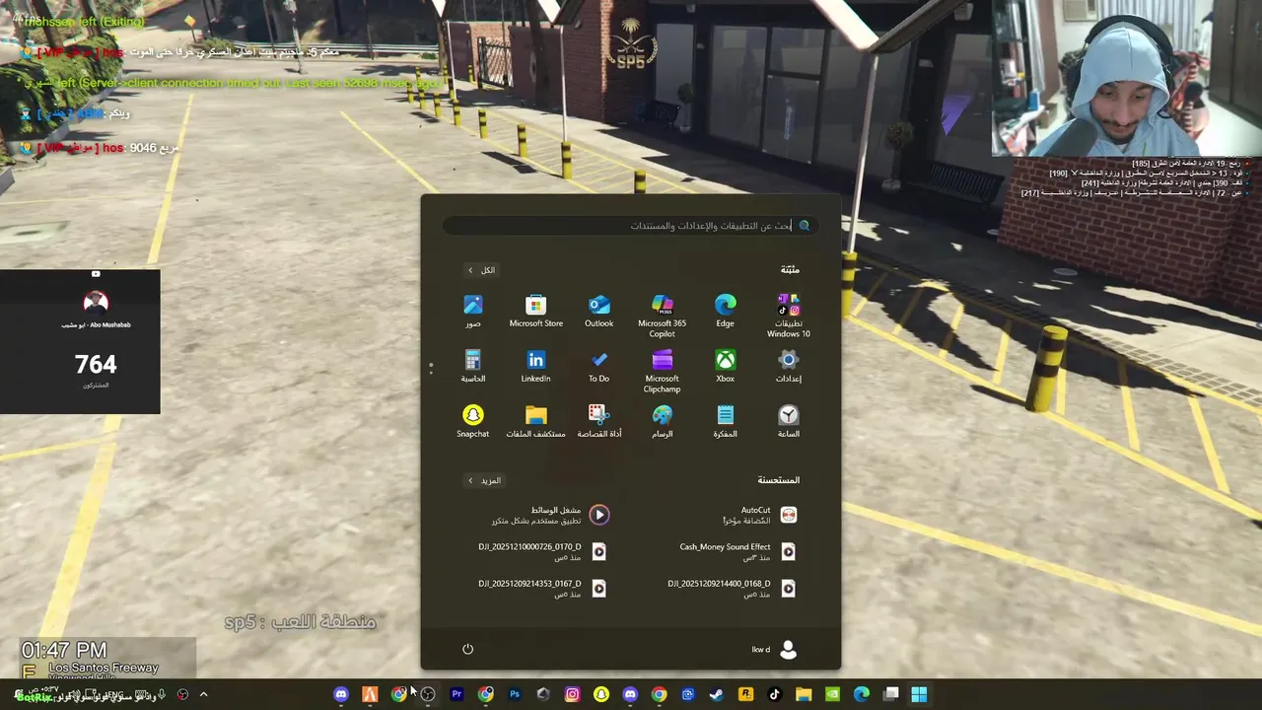Open Rockstar Games Launcher in taskbar
This screenshot has width=1262, height=710.
(746, 694)
